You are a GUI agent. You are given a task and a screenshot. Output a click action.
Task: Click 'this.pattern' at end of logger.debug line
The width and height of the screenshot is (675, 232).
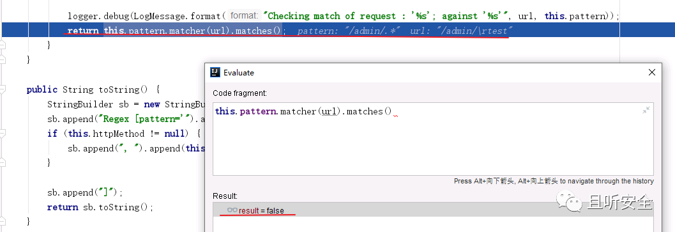pos(574,17)
